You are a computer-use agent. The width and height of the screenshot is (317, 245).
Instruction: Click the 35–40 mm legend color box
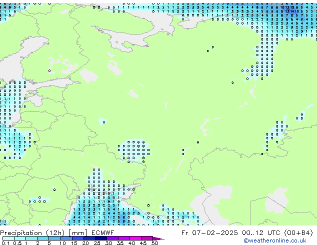tap(123, 238)
